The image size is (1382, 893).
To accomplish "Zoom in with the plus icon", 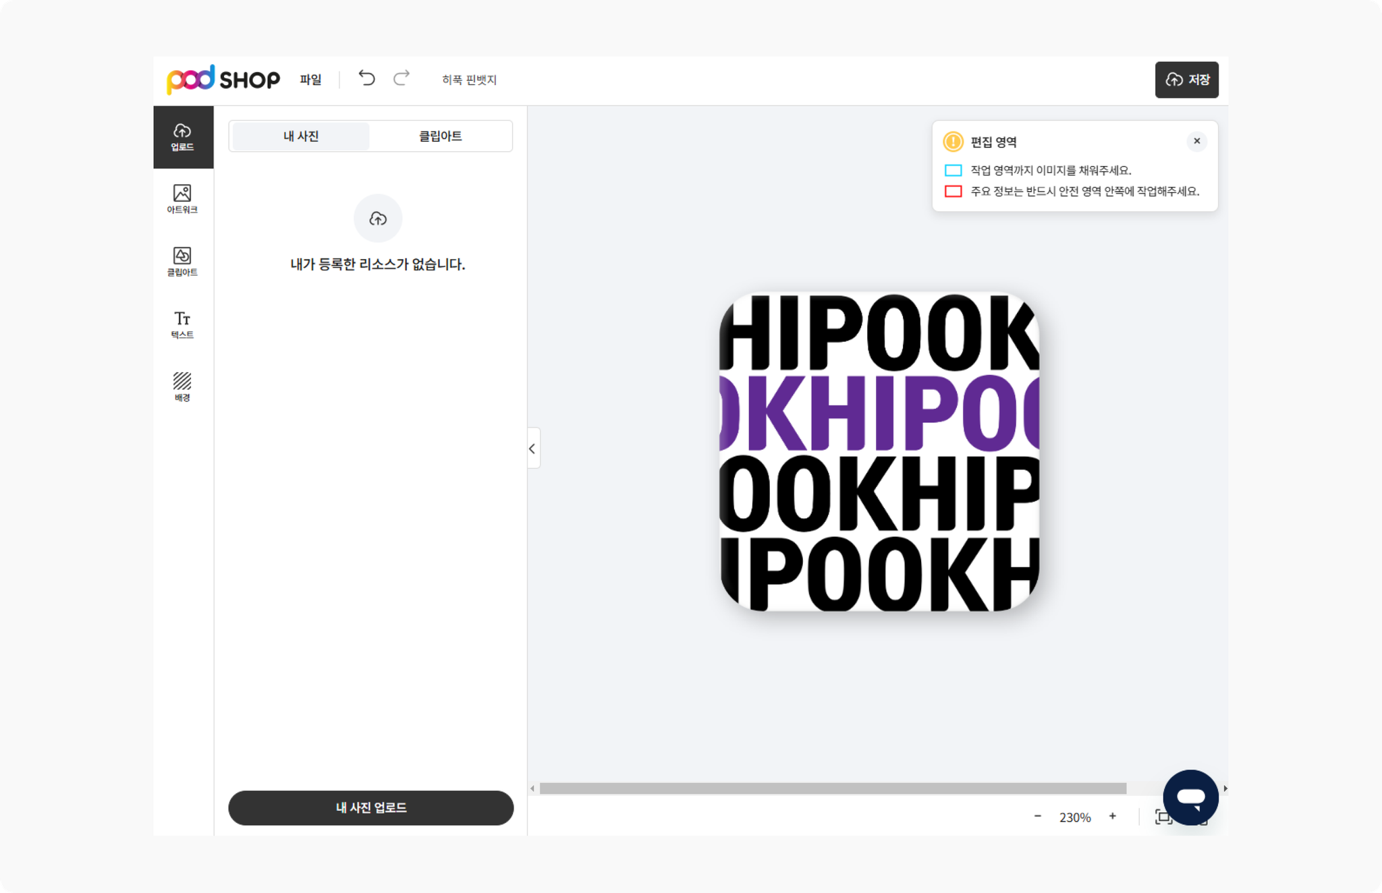I will point(1113,817).
